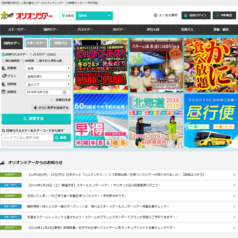The width and height of the screenshot is (238, 238).
Task: Click the plan ticket icon beside プラン
Action: pos(4,76)
